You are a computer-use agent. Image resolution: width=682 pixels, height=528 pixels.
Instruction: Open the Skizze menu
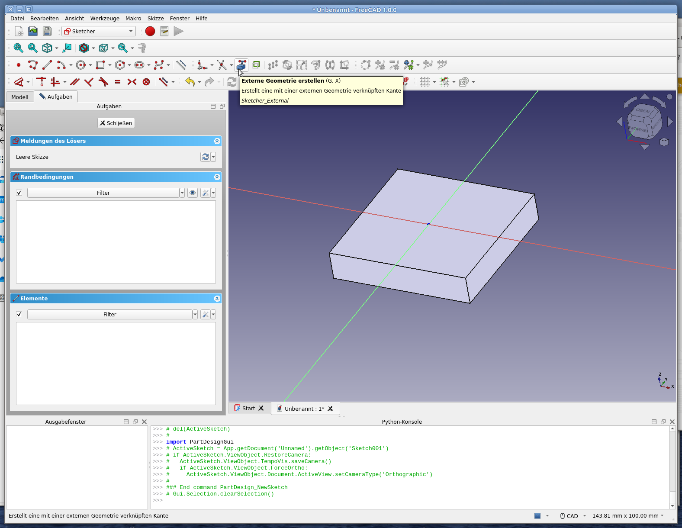tap(156, 19)
